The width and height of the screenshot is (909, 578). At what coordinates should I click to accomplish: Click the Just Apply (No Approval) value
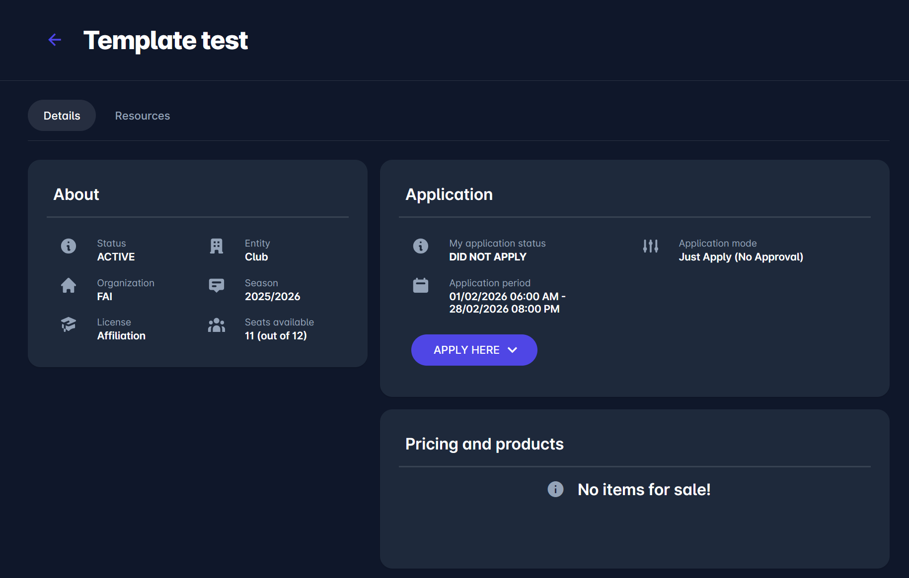coord(741,257)
